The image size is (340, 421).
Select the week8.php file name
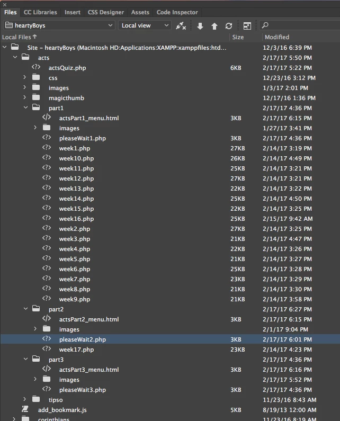(x=75, y=290)
